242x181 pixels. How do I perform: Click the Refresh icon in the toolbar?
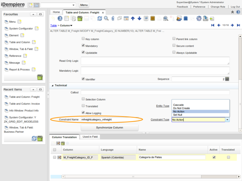coord(99,18)
